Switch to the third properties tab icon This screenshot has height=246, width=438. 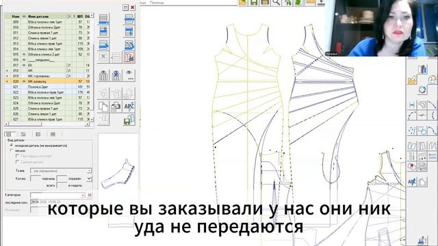(x=38, y=135)
